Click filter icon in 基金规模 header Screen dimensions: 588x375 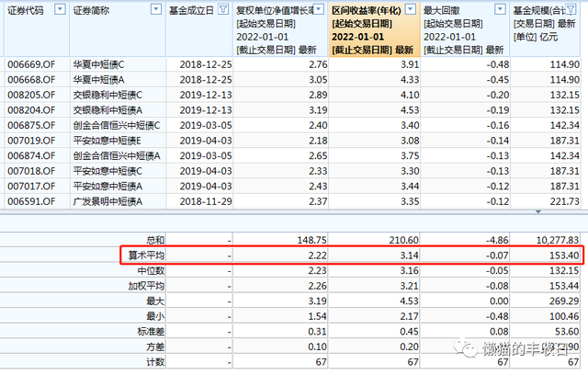[581, 9]
